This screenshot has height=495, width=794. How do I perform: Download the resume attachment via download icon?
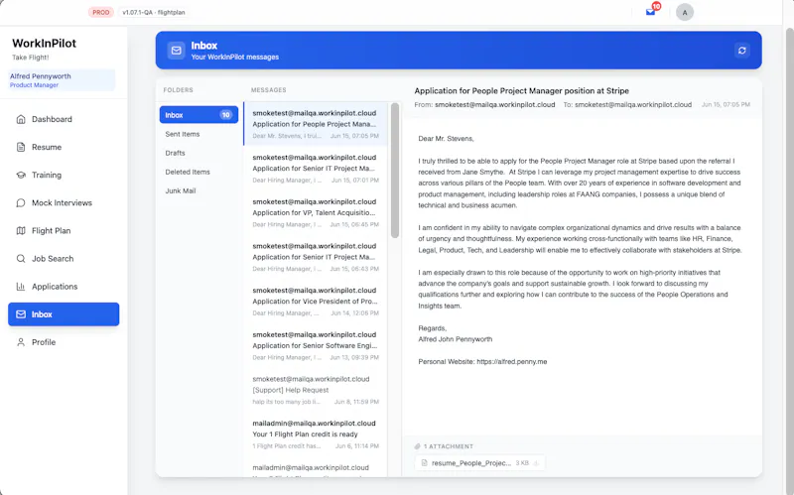pos(536,462)
